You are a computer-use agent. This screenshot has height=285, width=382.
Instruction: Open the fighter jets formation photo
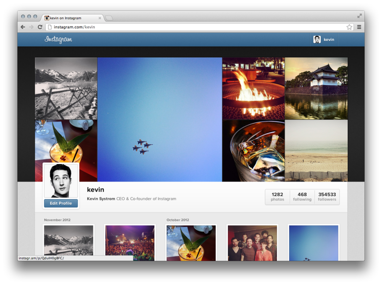coord(159,119)
